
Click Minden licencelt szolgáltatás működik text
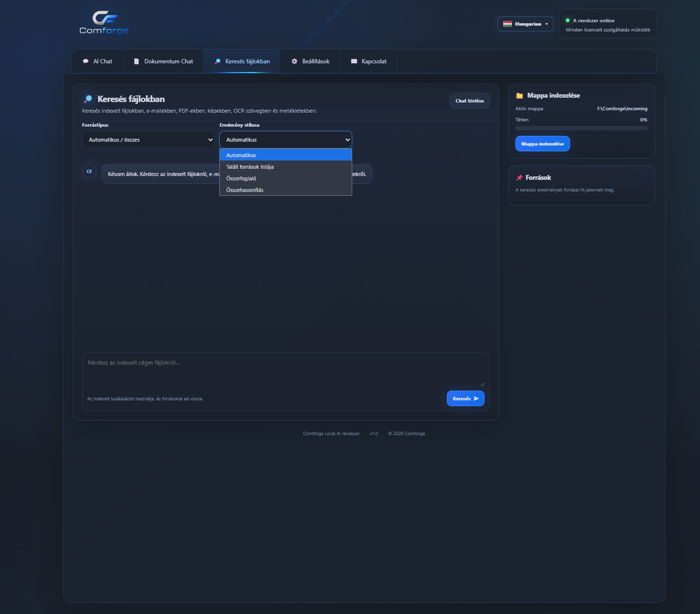point(608,30)
